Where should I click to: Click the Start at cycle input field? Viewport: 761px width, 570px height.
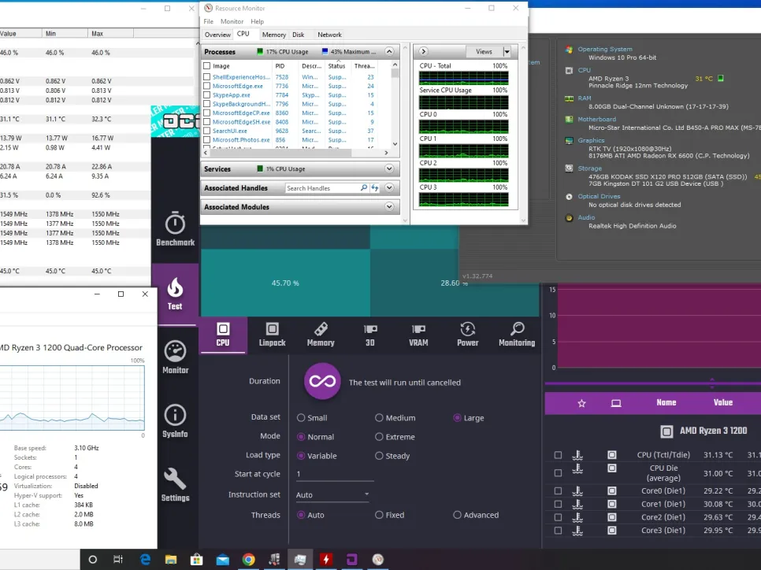pyautogui.click(x=334, y=474)
